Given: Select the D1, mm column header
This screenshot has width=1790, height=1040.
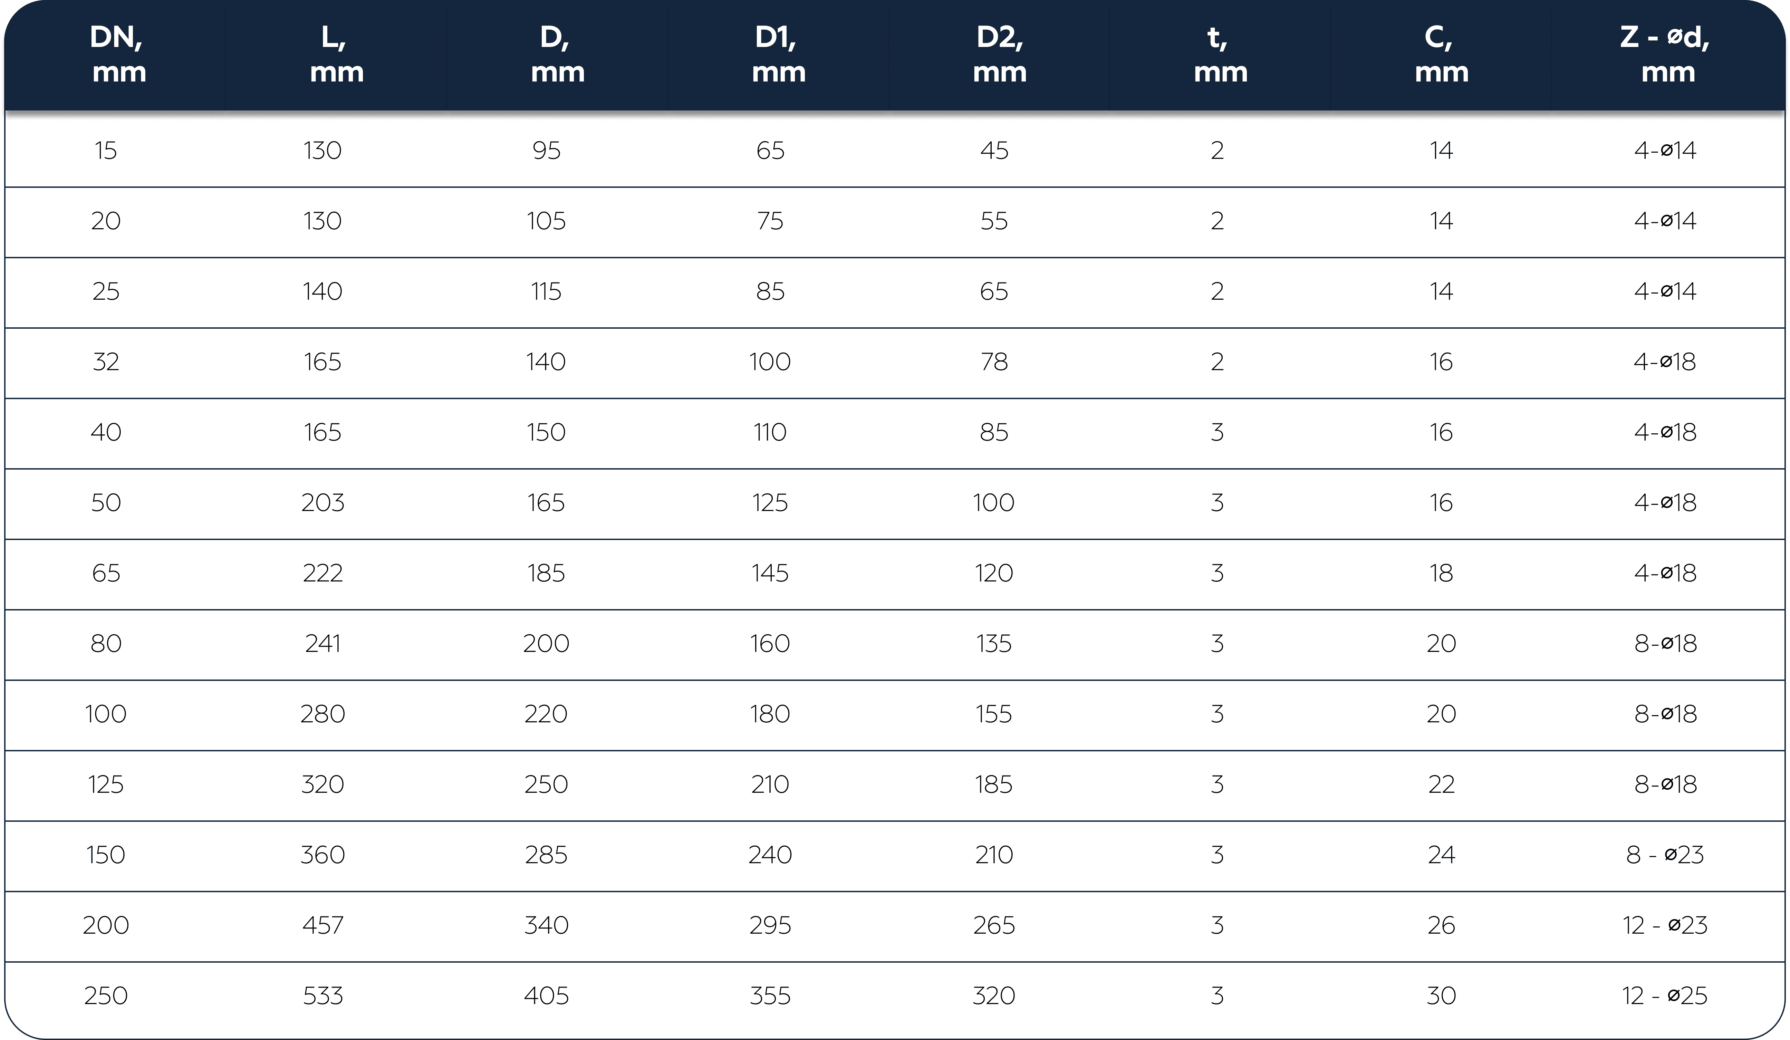Looking at the screenshot, I should point(779,55).
